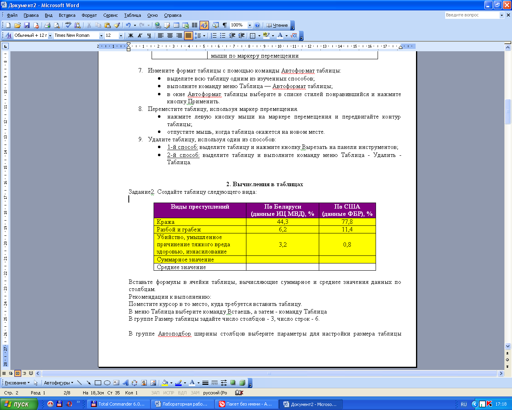This screenshot has width=512, height=410.
Task: Insert a table using the toolbar icon
Action: [176, 25]
